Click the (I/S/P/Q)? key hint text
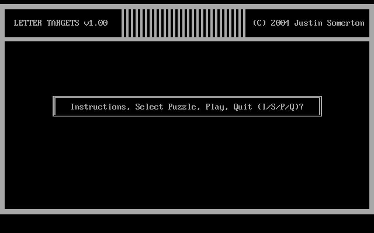374x233 pixels. [x=280, y=107]
